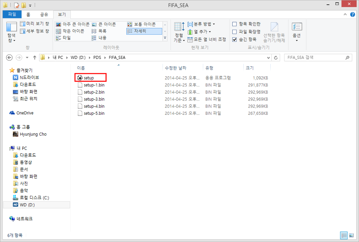Switch to the 홈 ribbon tab

(x=28, y=14)
